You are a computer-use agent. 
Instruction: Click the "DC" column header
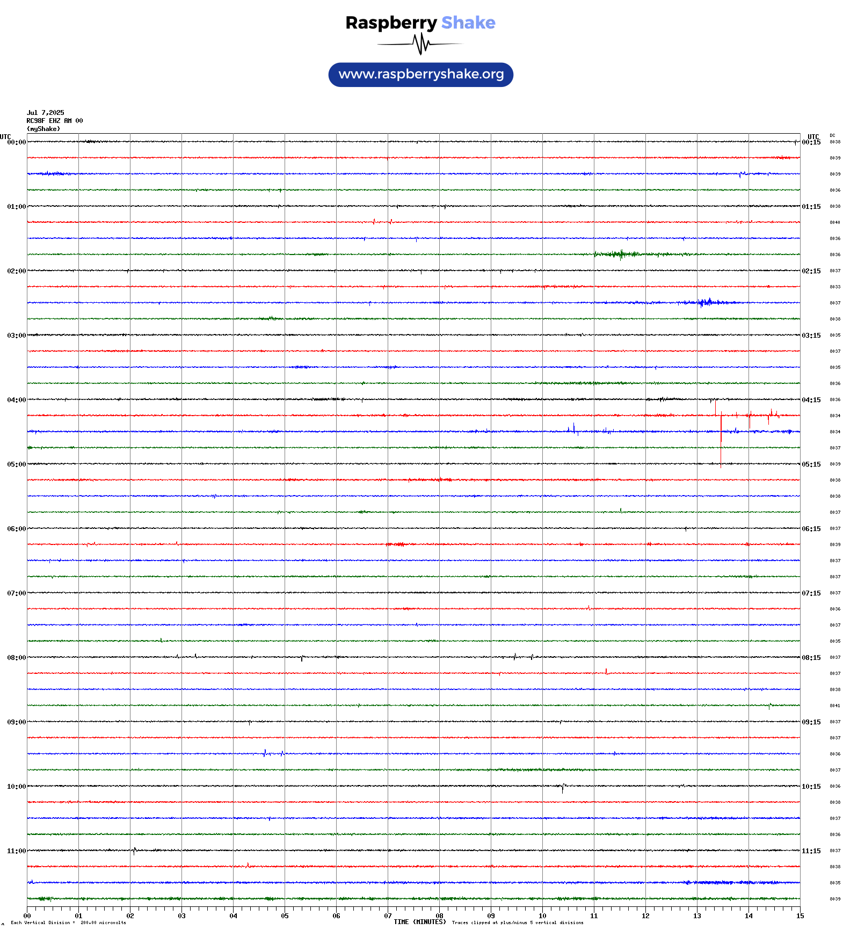pos(832,135)
